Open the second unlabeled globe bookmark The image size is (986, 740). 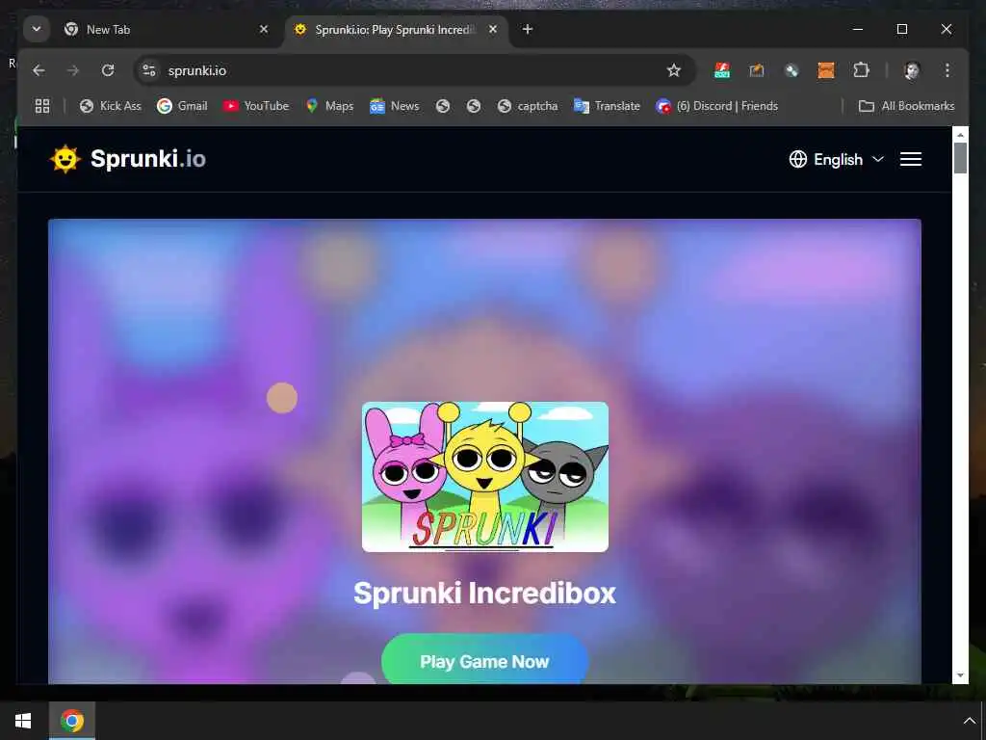pyautogui.click(x=474, y=106)
